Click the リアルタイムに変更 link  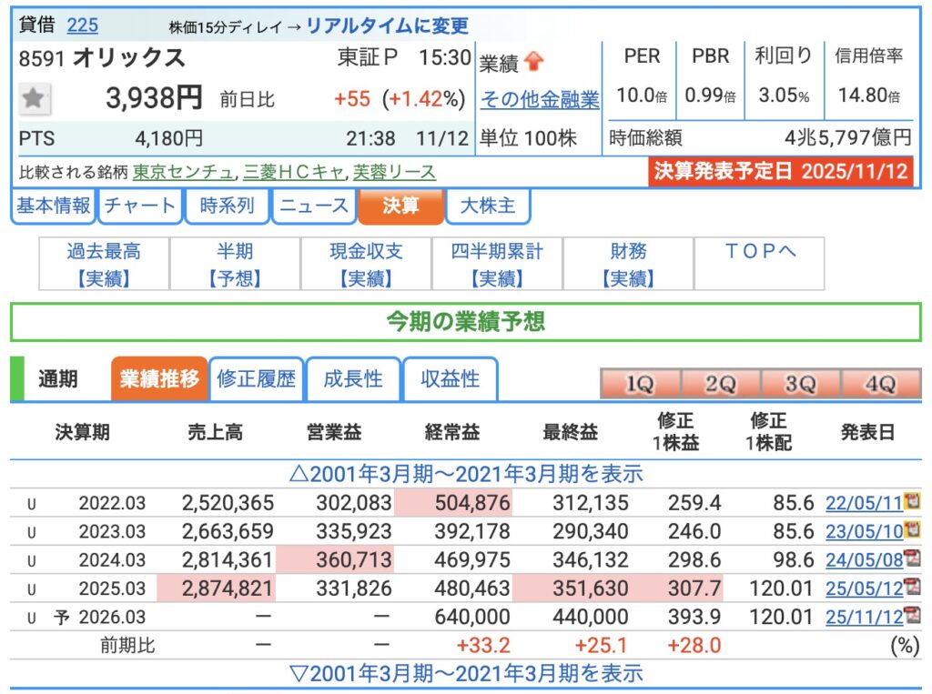(x=387, y=25)
